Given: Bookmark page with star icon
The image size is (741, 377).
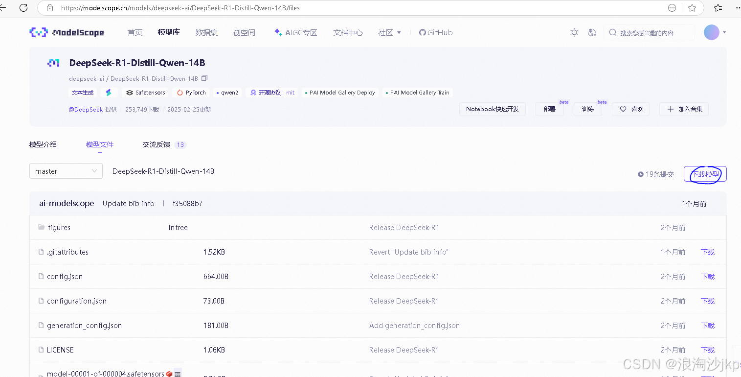Looking at the screenshot, I should pyautogui.click(x=692, y=8).
